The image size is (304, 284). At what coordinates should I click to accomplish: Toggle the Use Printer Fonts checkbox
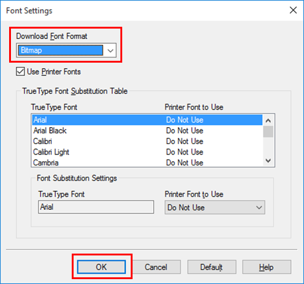pyautogui.click(x=20, y=72)
